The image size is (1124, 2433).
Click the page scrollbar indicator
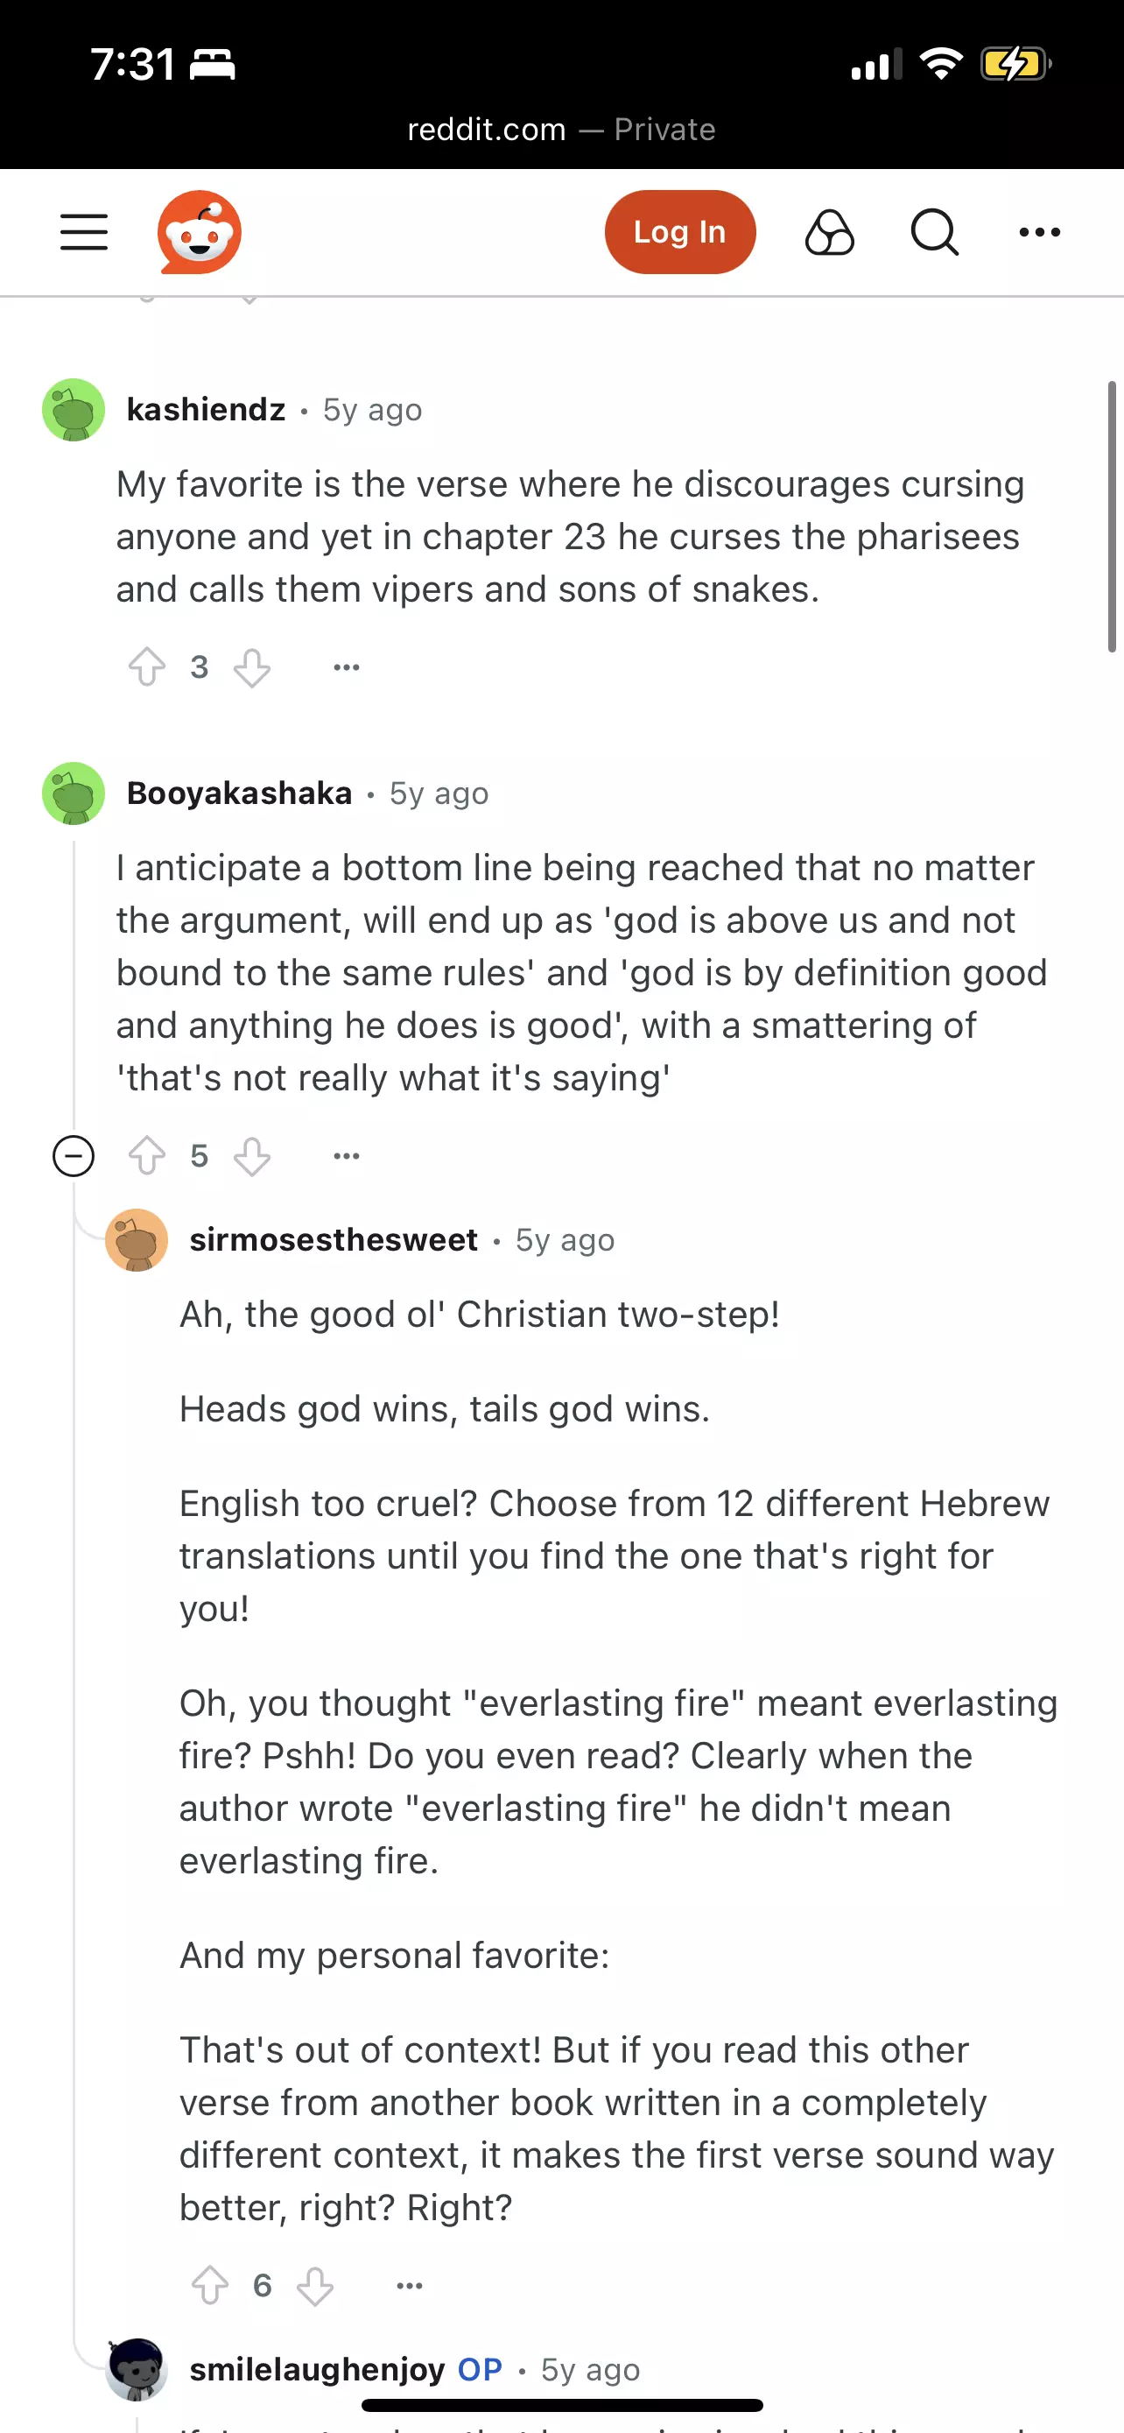tap(1112, 517)
